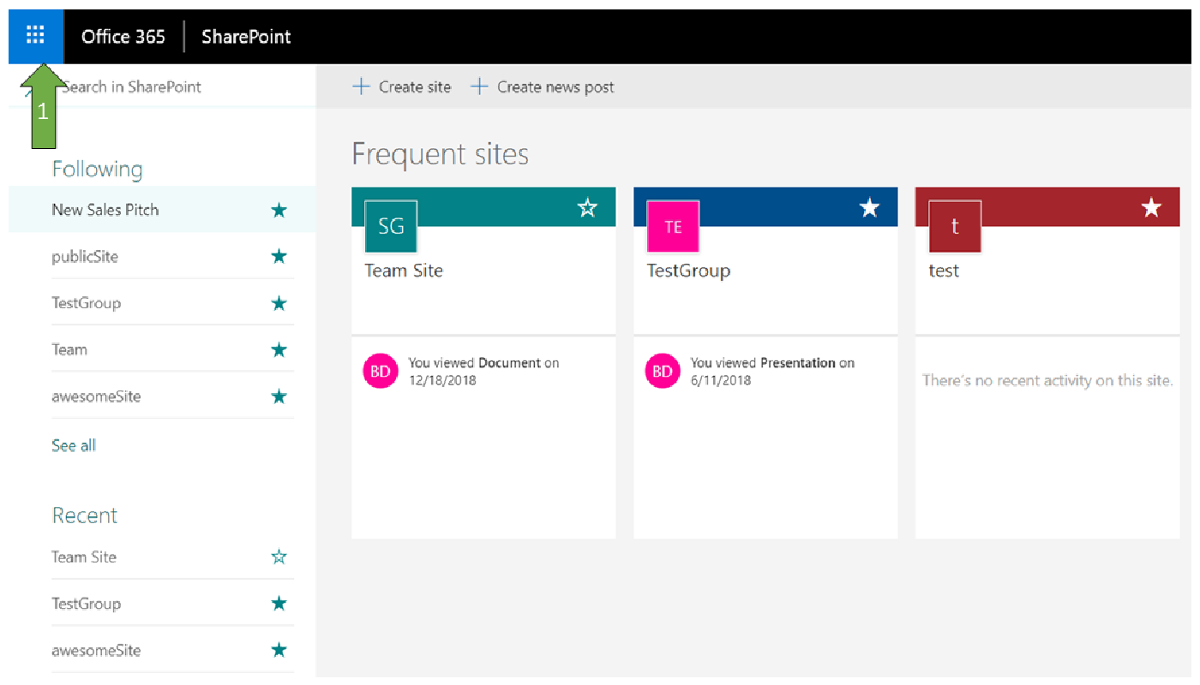Click the Recent section heading
Screen dimensions: 1200x685
coord(85,515)
